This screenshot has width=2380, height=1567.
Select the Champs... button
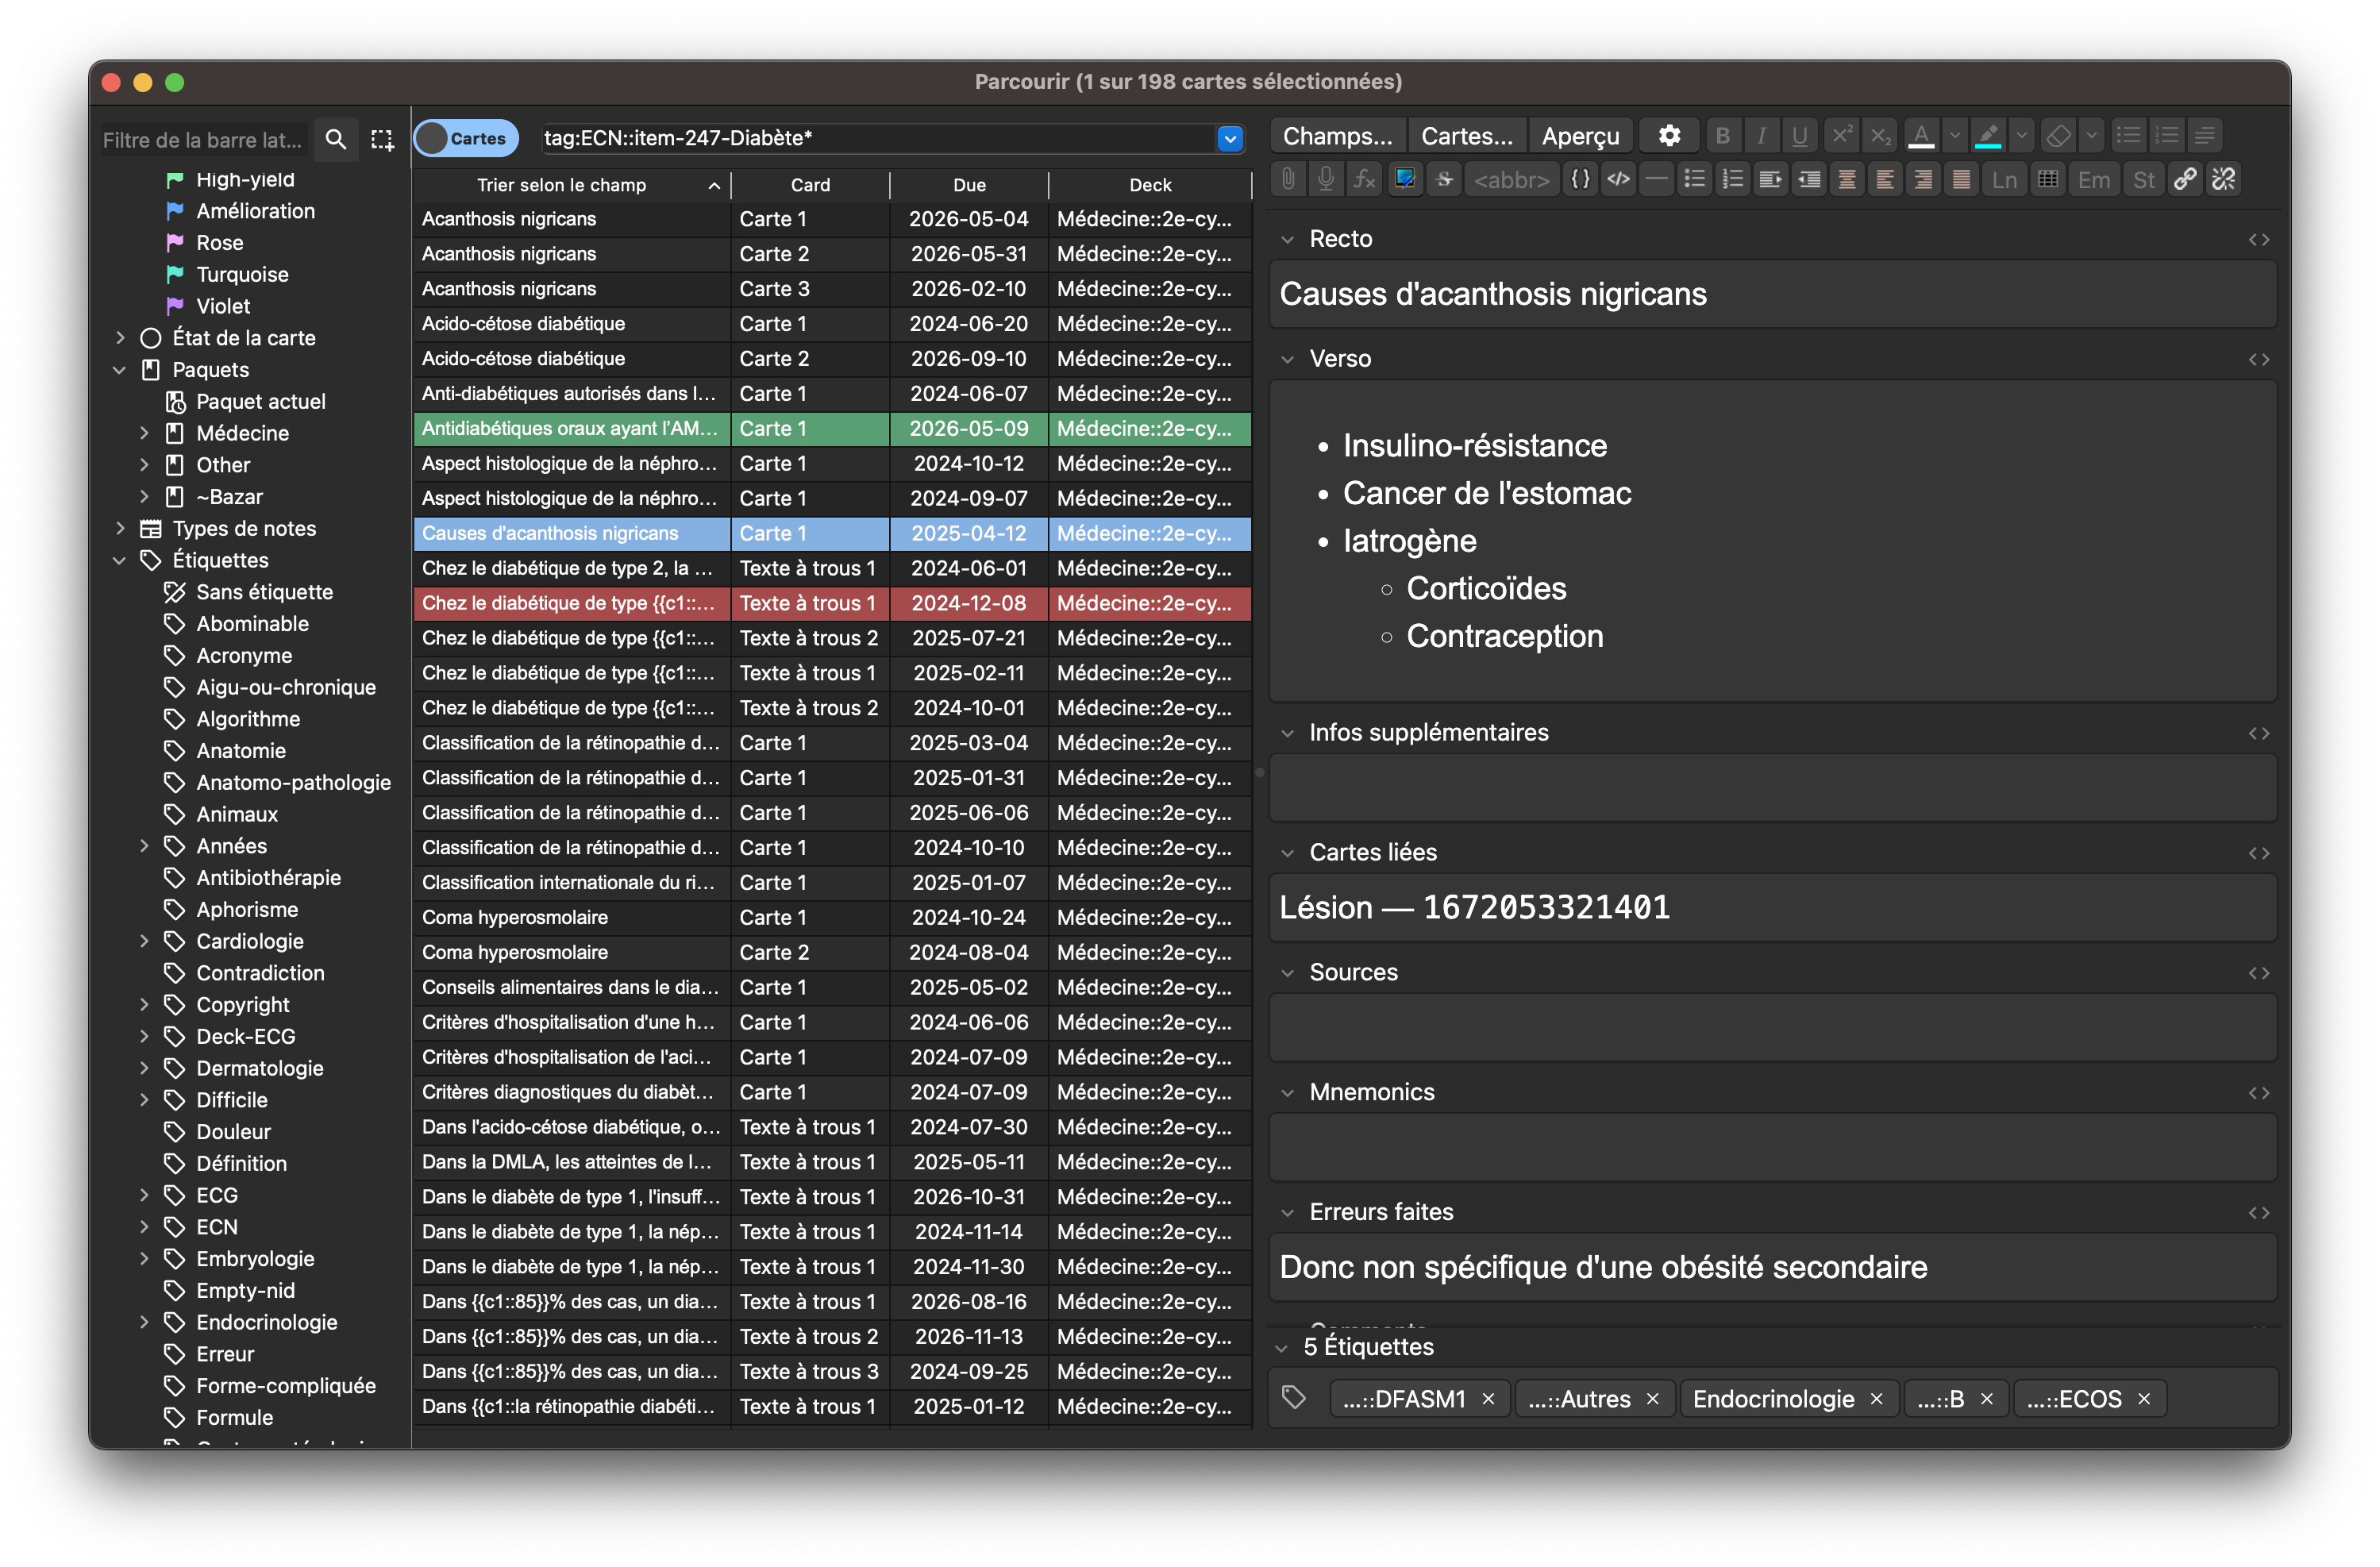pyautogui.click(x=1336, y=135)
